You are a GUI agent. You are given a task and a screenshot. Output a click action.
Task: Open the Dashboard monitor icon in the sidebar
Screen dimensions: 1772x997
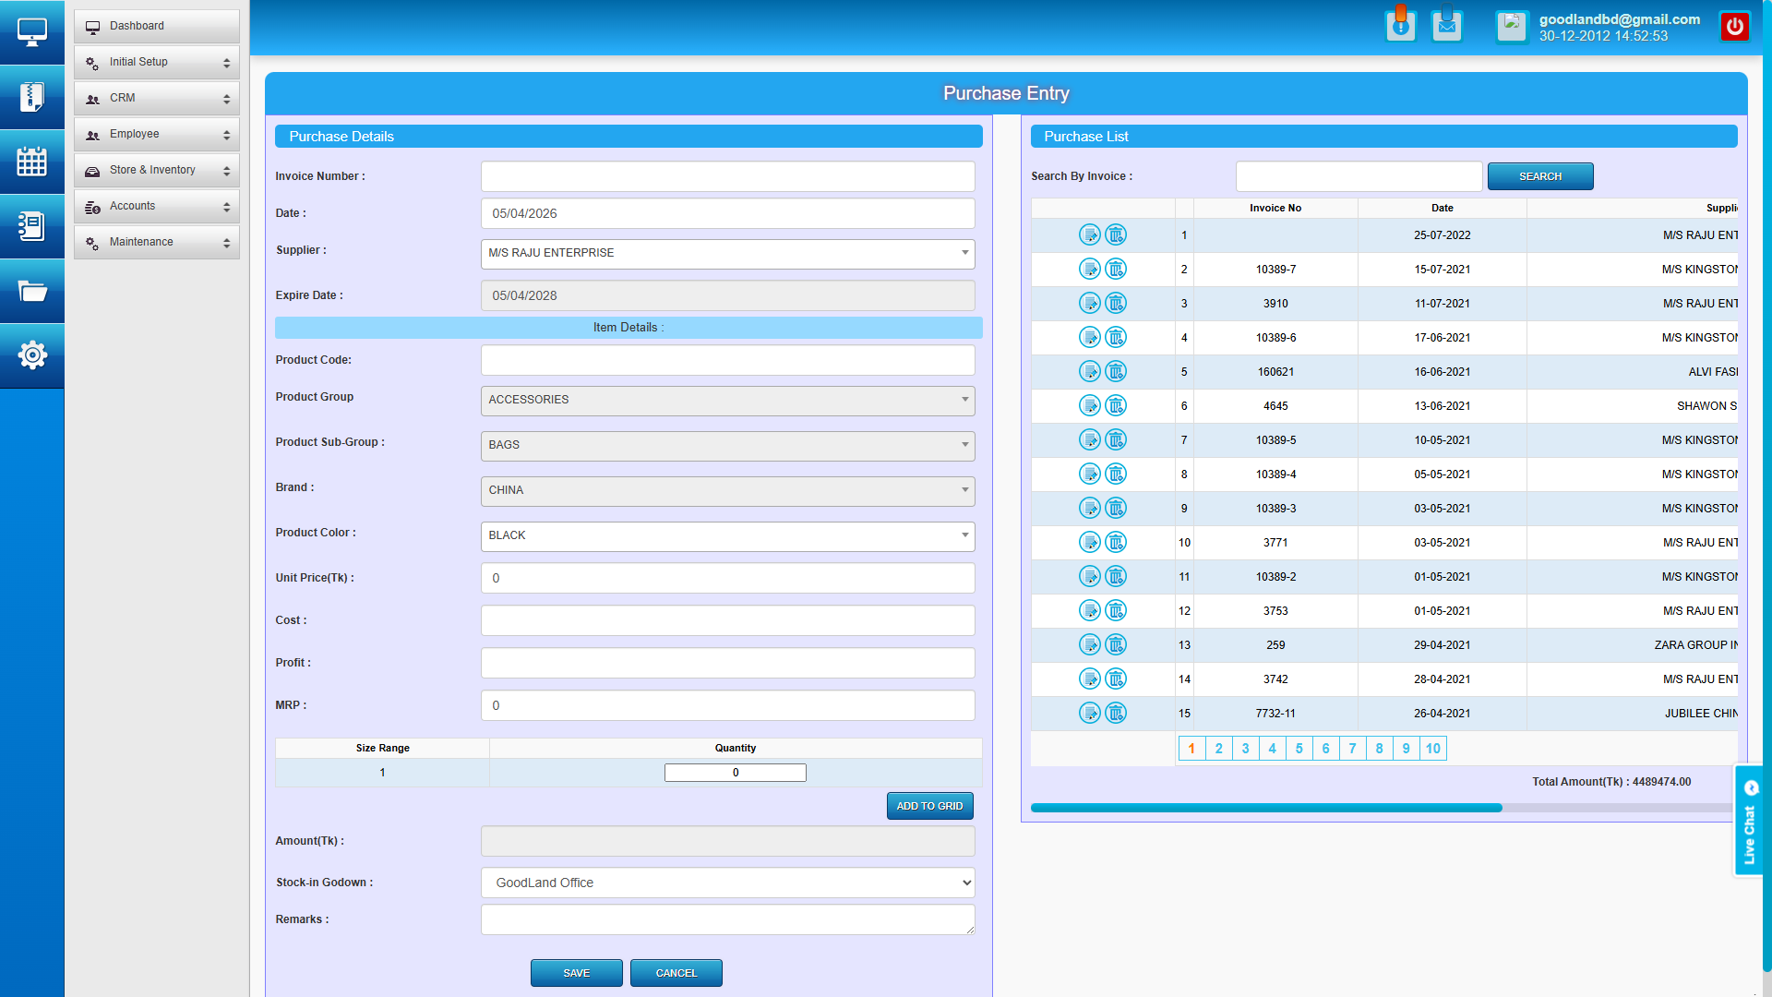pos(32,32)
